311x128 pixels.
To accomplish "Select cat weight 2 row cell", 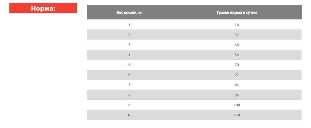I will [x=129, y=35].
